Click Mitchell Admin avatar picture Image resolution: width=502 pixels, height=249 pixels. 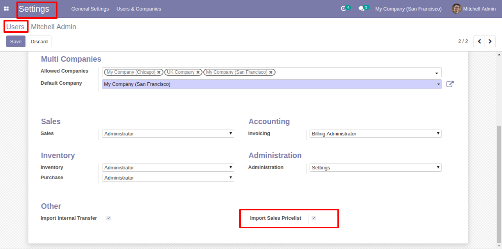coord(456,9)
